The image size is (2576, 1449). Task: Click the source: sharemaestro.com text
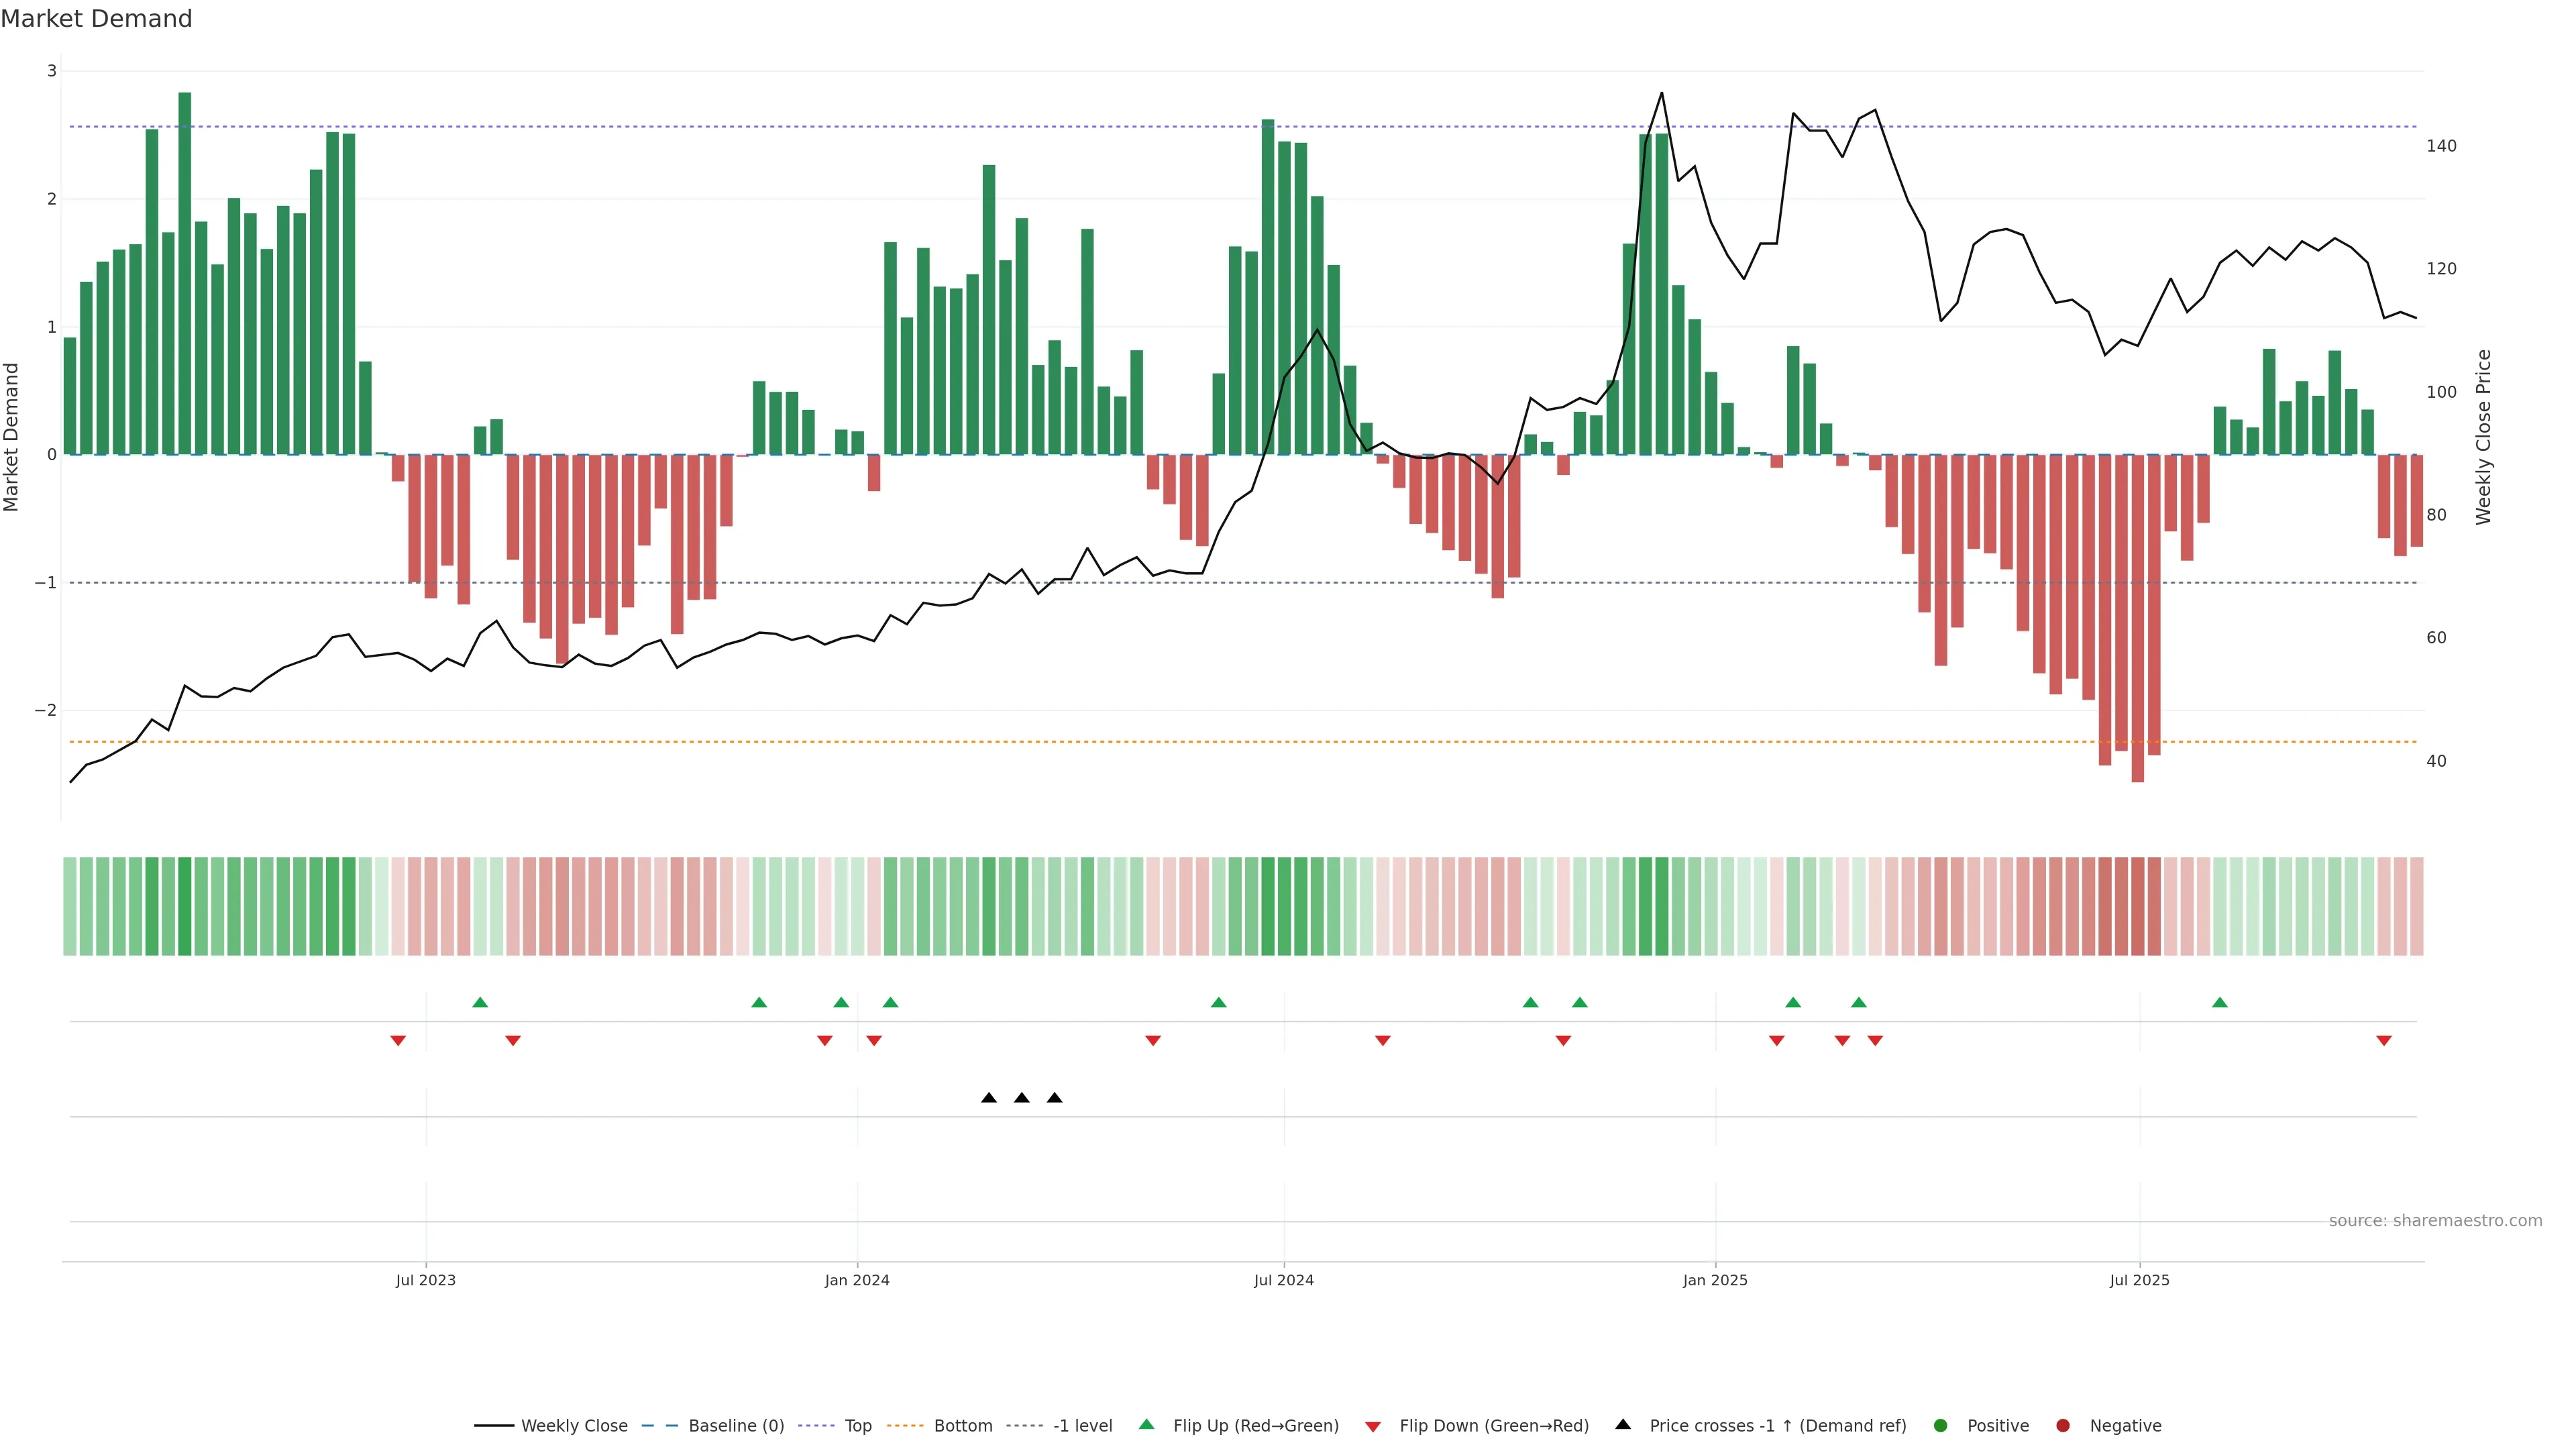pos(2435,1221)
